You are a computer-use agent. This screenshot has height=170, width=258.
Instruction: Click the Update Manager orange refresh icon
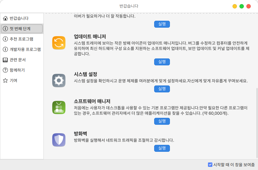[x=59, y=43]
